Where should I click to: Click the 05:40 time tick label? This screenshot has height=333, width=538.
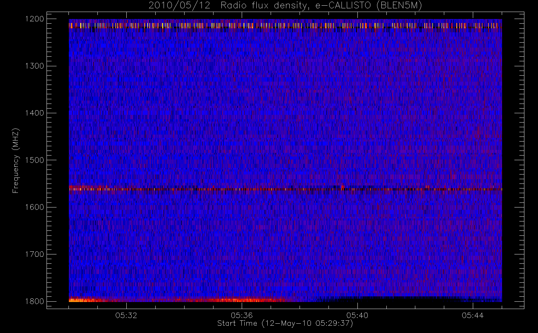point(357,315)
